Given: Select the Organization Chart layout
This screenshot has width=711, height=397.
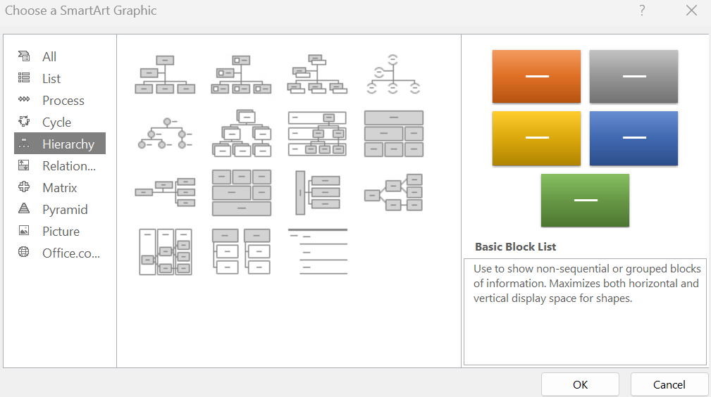Looking at the screenshot, I should pos(165,75).
